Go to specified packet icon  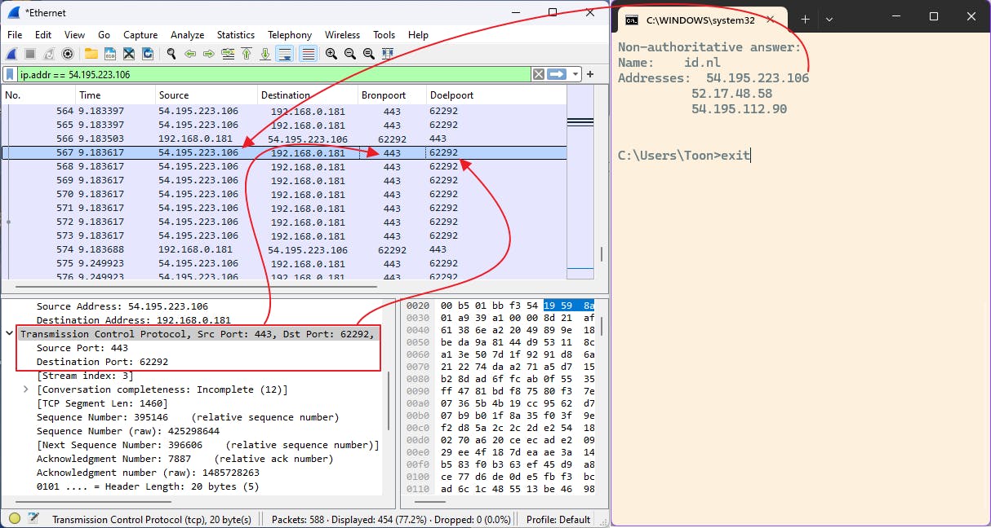pos(228,54)
